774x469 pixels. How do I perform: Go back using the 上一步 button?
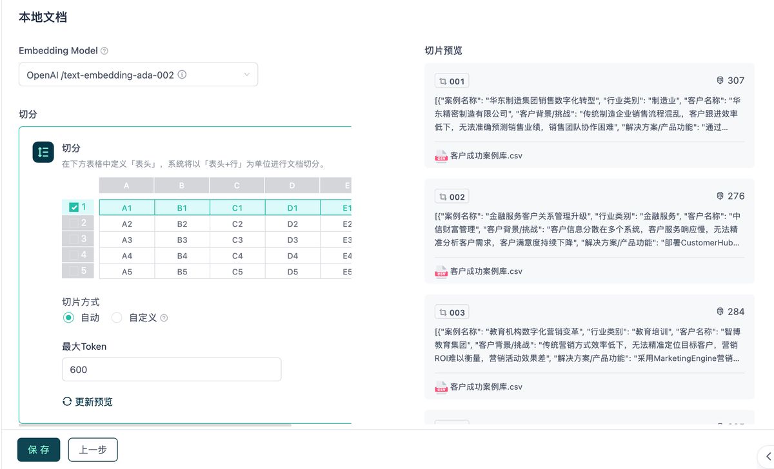pyautogui.click(x=92, y=449)
